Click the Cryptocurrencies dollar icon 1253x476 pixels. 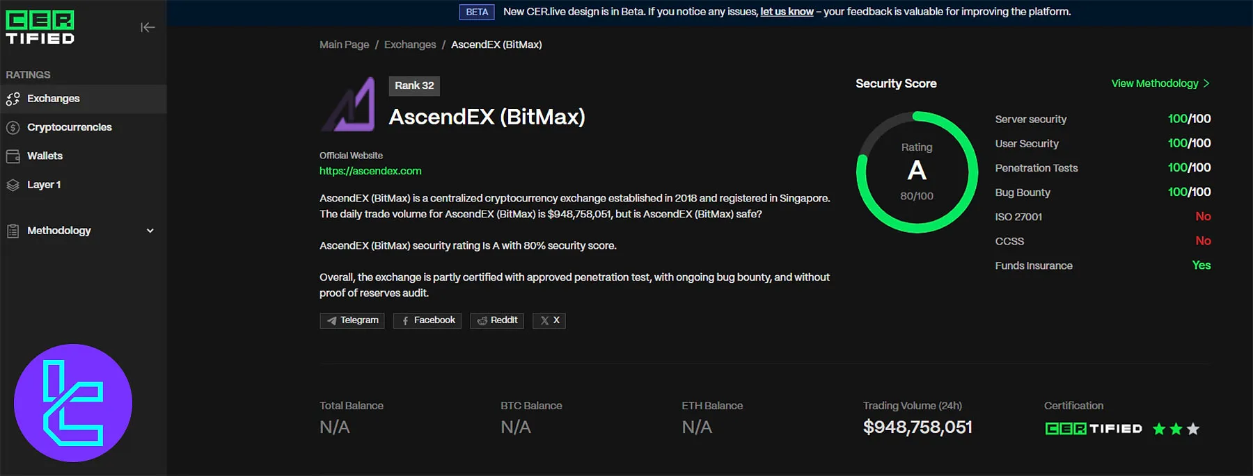(13, 128)
